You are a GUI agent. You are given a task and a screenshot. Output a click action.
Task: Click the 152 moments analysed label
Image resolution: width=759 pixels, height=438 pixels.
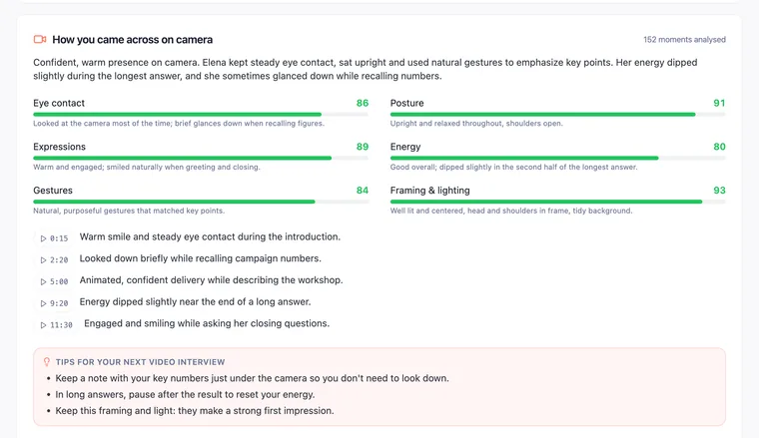coord(684,40)
